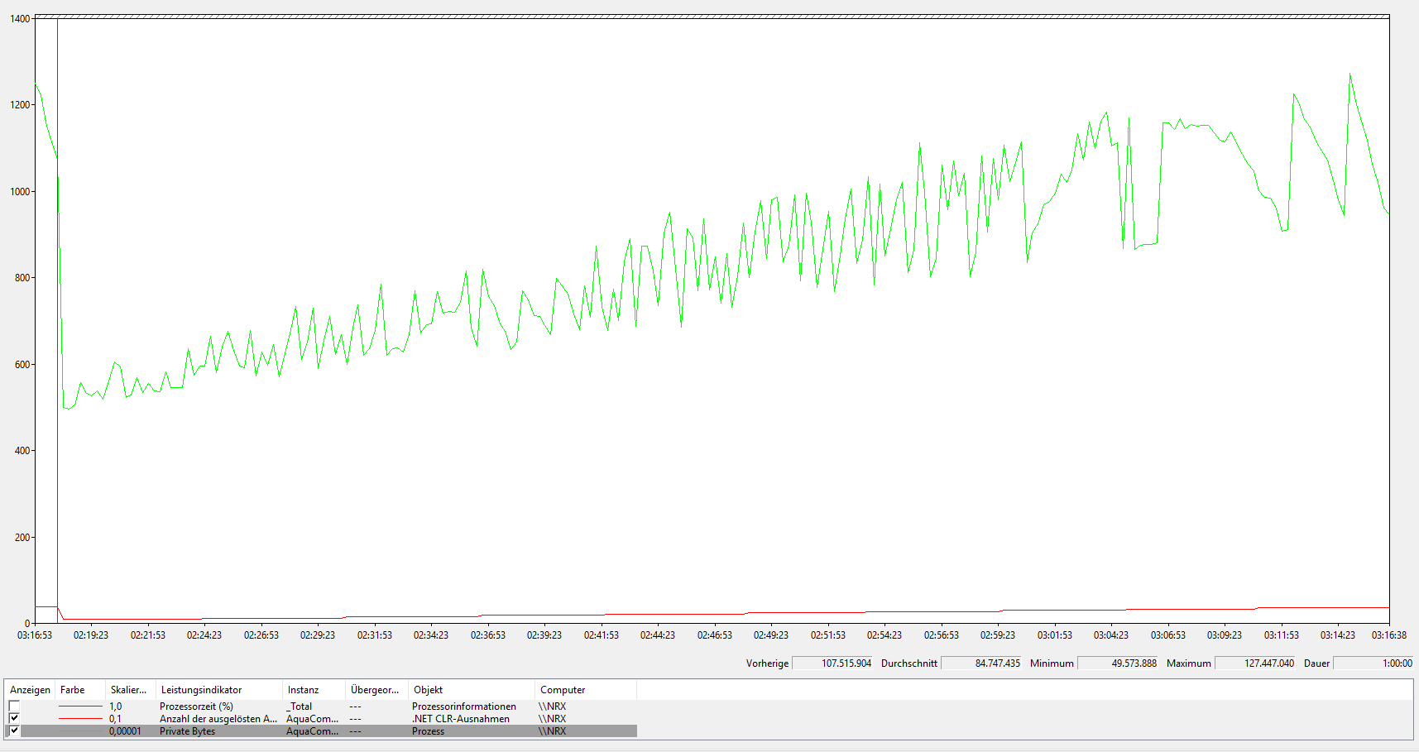Click the Instanz column header
This screenshot has width=1419, height=752.
[x=303, y=690]
